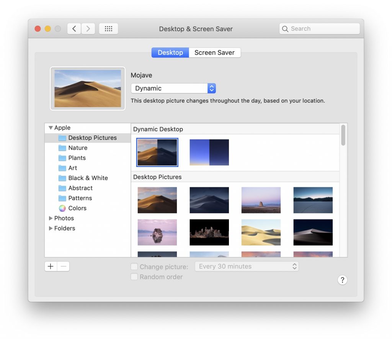Add a folder with the plus button
The width and height of the screenshot is (392, 339).
pyautogui.click(x=51, y=266)
